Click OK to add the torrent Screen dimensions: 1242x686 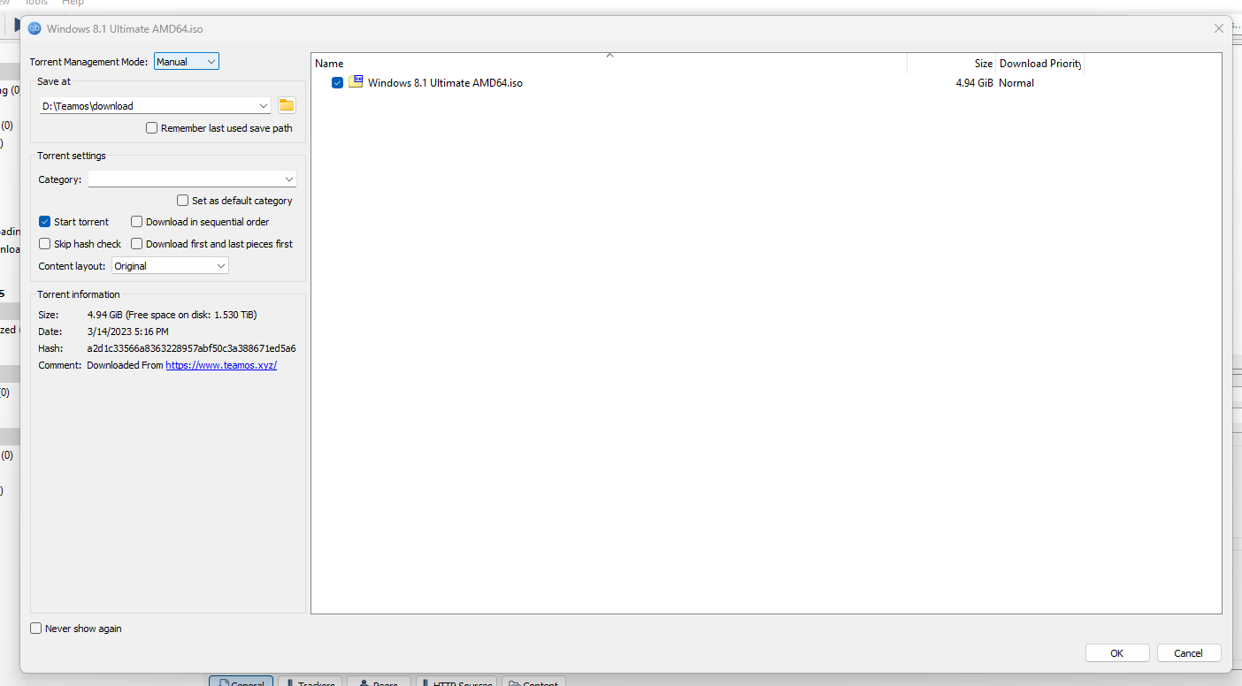pos(1117,653)
